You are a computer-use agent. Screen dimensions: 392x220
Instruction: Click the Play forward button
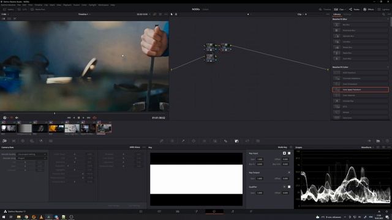[83, 118]
